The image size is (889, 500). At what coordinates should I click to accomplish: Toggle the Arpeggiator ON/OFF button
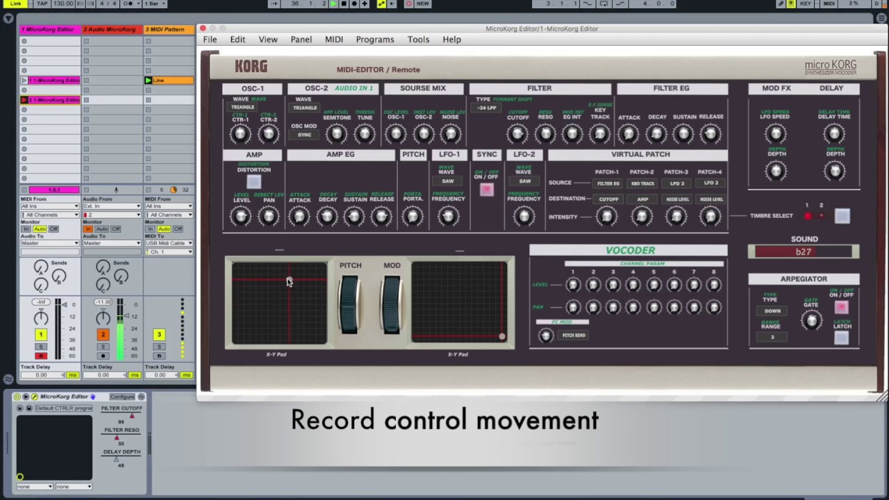pos(841,308)
